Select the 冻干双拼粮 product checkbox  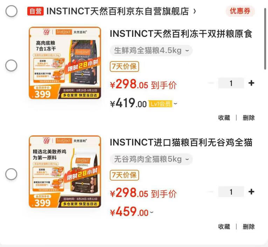[11, 66]
